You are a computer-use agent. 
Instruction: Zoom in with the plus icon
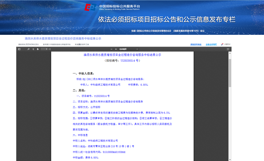115,49
